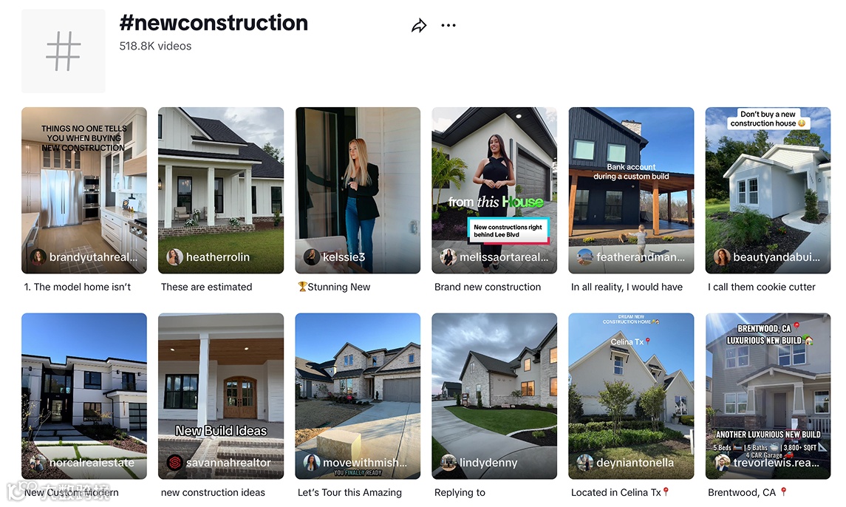Select the norcalrealestate username label

click(92, 463)
